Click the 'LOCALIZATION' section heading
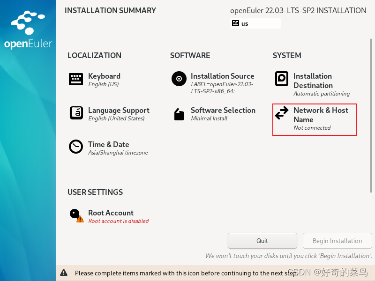The image size is (375, 281). [95, 55]
